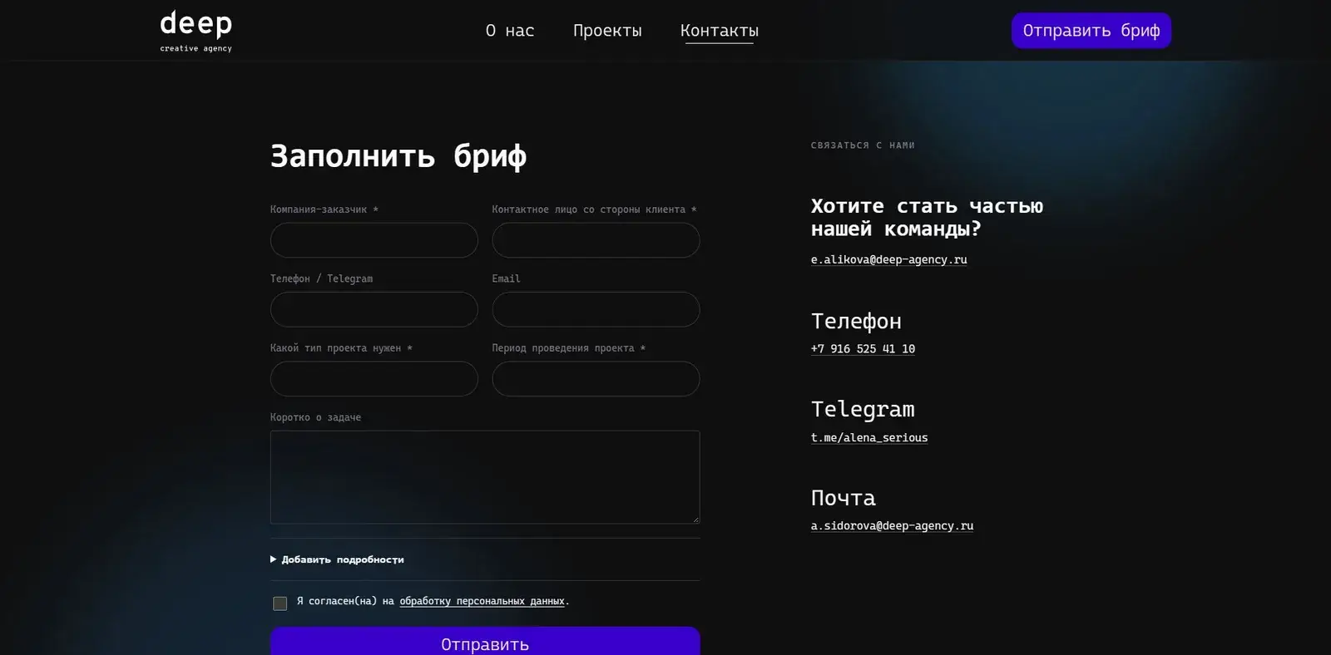This screenshot has width=1331, height=655.
Task: Focus the Телефон / Telegram field
Action: pos(374,309)
